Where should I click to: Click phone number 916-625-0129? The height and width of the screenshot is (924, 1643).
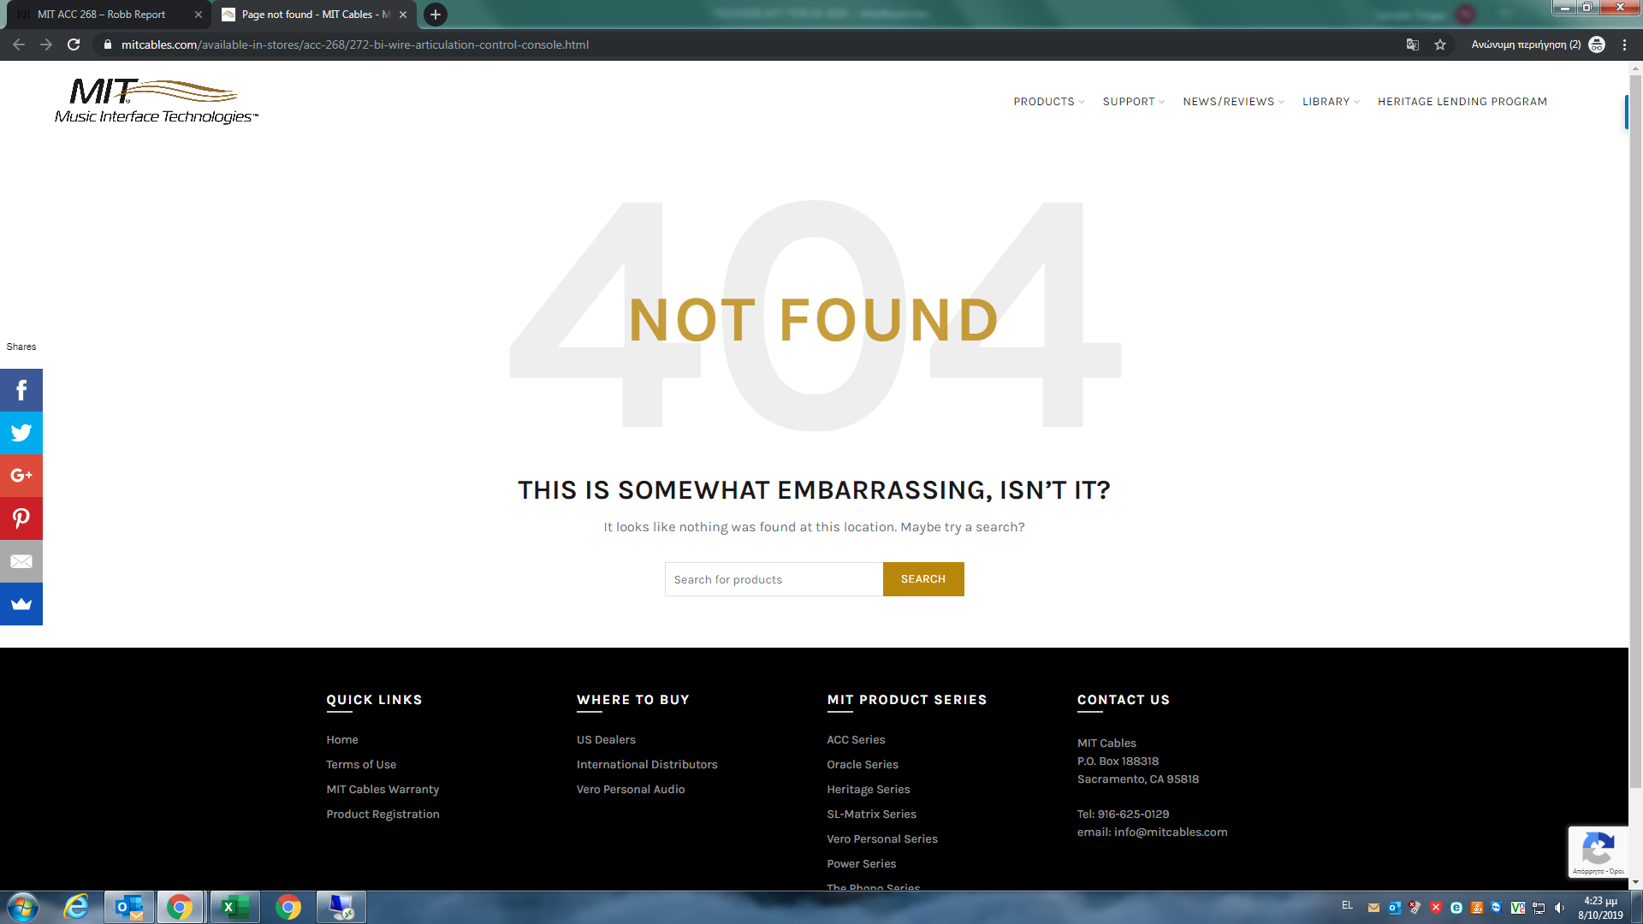tap(1133, 814)
